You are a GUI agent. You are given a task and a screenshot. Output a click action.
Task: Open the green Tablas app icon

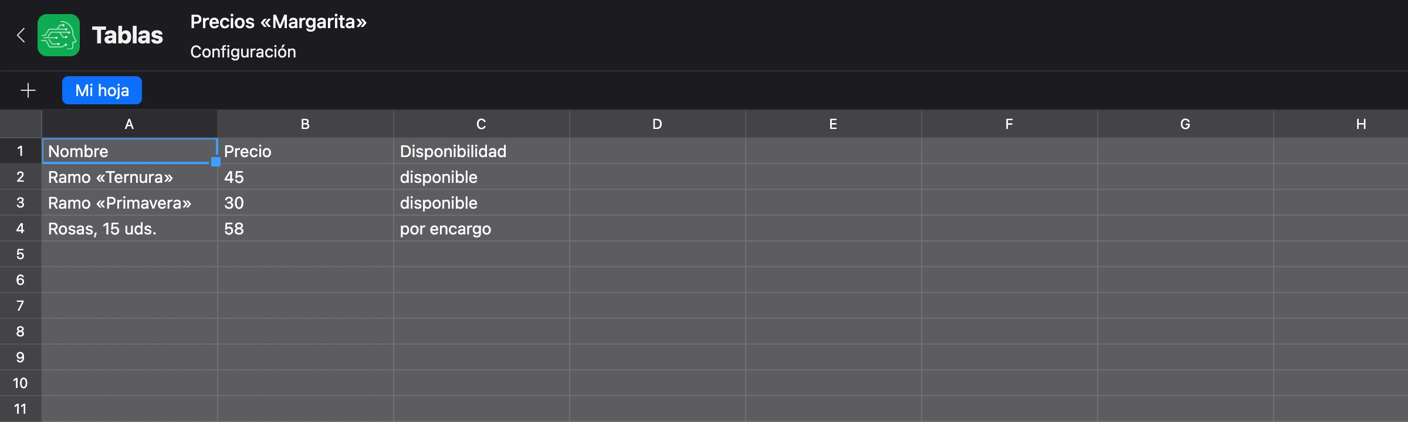click(x=59, y=35)
